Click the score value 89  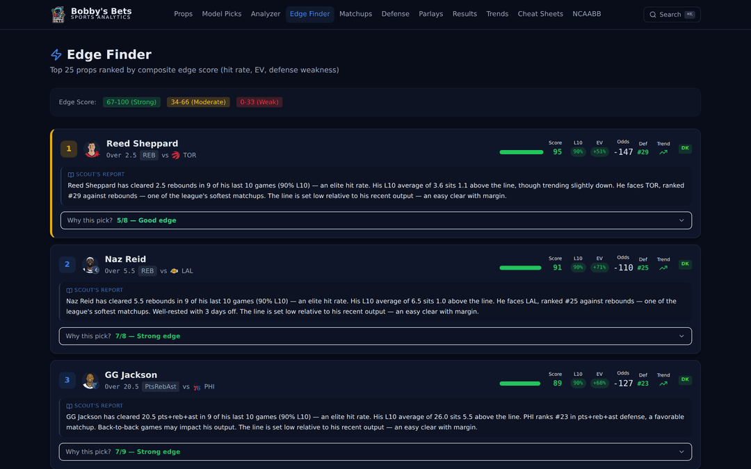coord(557,383)
